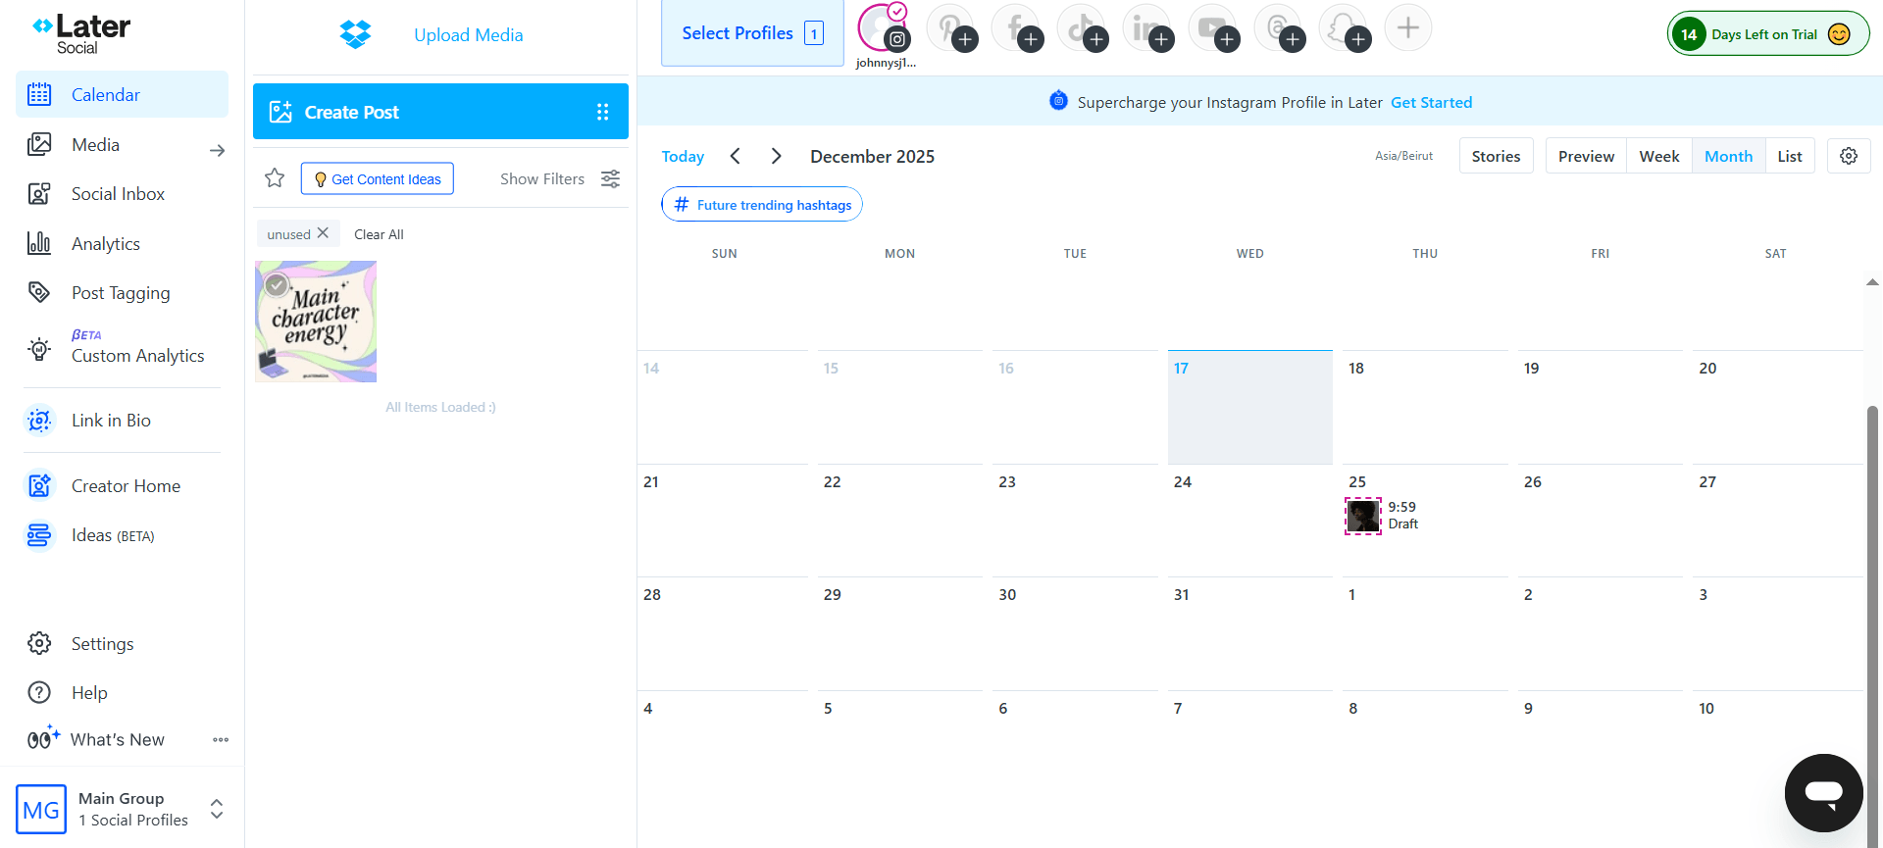1883x848 pixels.
Task: Open Future trending hashtags
Action: (762, 204)
